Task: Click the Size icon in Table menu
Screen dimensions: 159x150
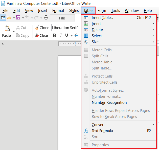Action: (86, 42)
